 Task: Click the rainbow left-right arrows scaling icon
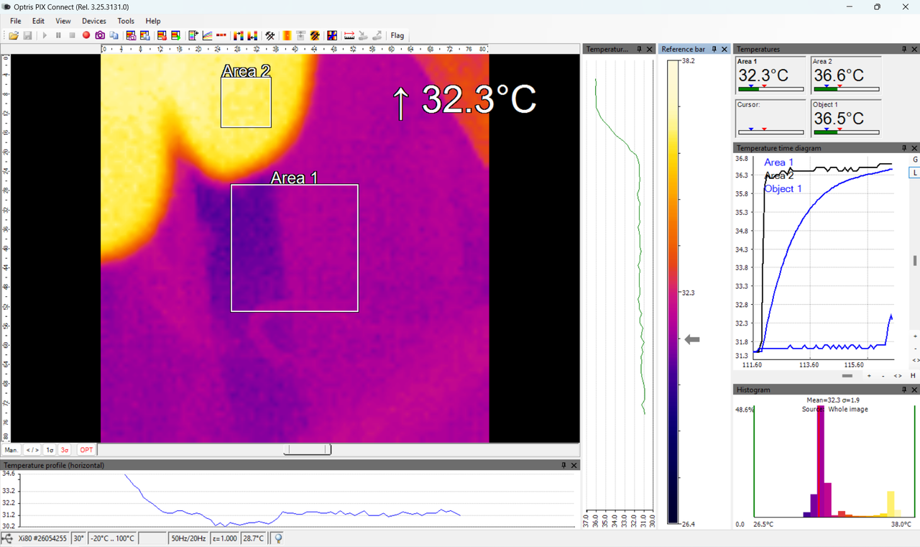click(252, 35)
